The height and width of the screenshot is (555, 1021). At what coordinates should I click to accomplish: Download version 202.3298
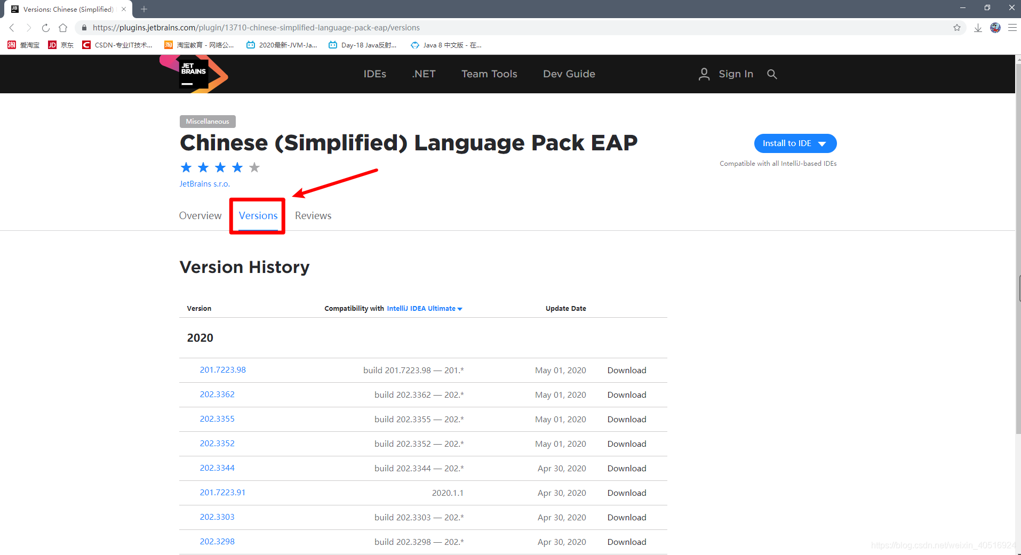(627, 542)
